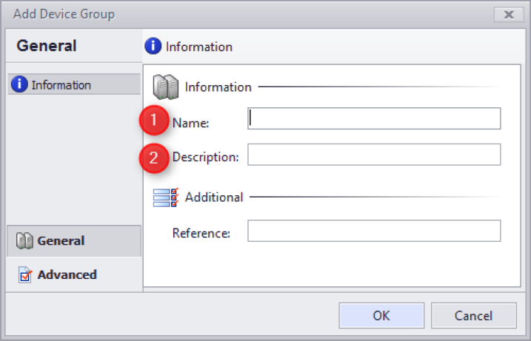Viewport: 531px width, 341px height.
Task: Cancel the Add Device Group dialog
Action: tap(473, 316)
